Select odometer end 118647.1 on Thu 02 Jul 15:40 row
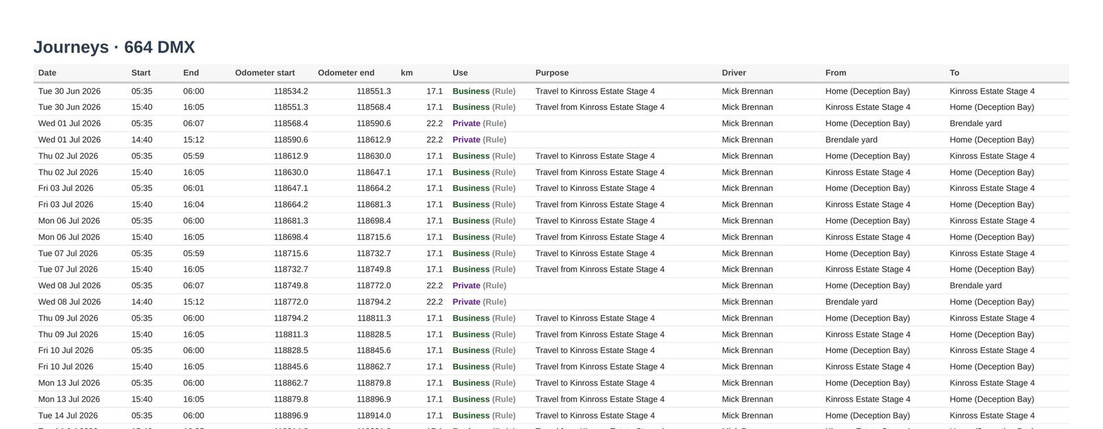The image size is (1103, 429). click(374, 172)
